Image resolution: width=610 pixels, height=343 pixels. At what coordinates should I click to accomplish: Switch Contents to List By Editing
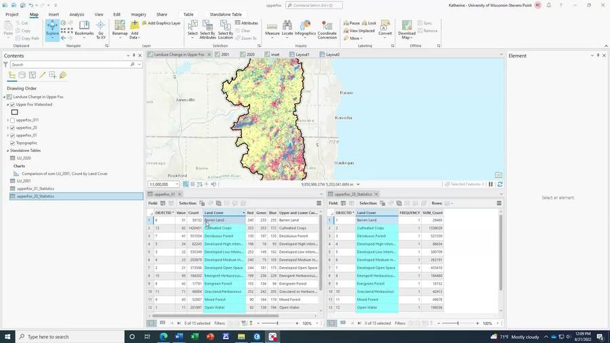43,75
